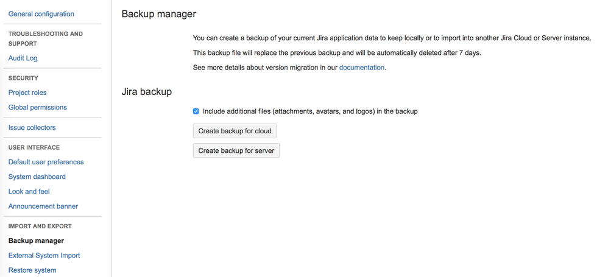Click the Jira backup section heading
Screen dimensions: 608x277
147,92
